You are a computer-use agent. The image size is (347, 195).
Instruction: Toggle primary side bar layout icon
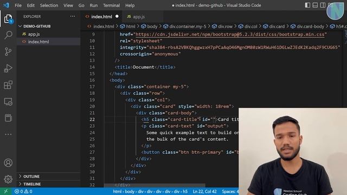click(x=307, y=5)
